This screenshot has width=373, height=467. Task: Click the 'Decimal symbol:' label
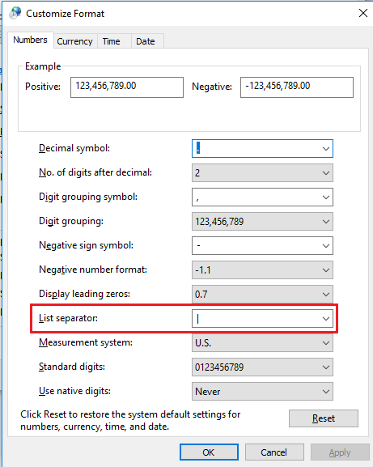(x=74, y=148)
